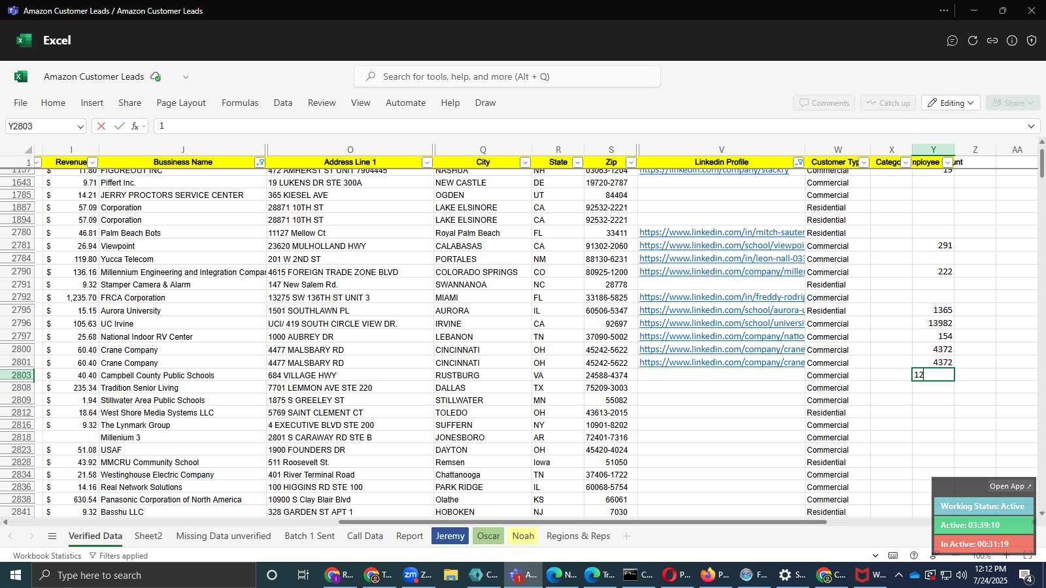This screenshot has height=588, width=1046.
Task: Open the Editing mode dropdown
Action: (x=951, y=103)
